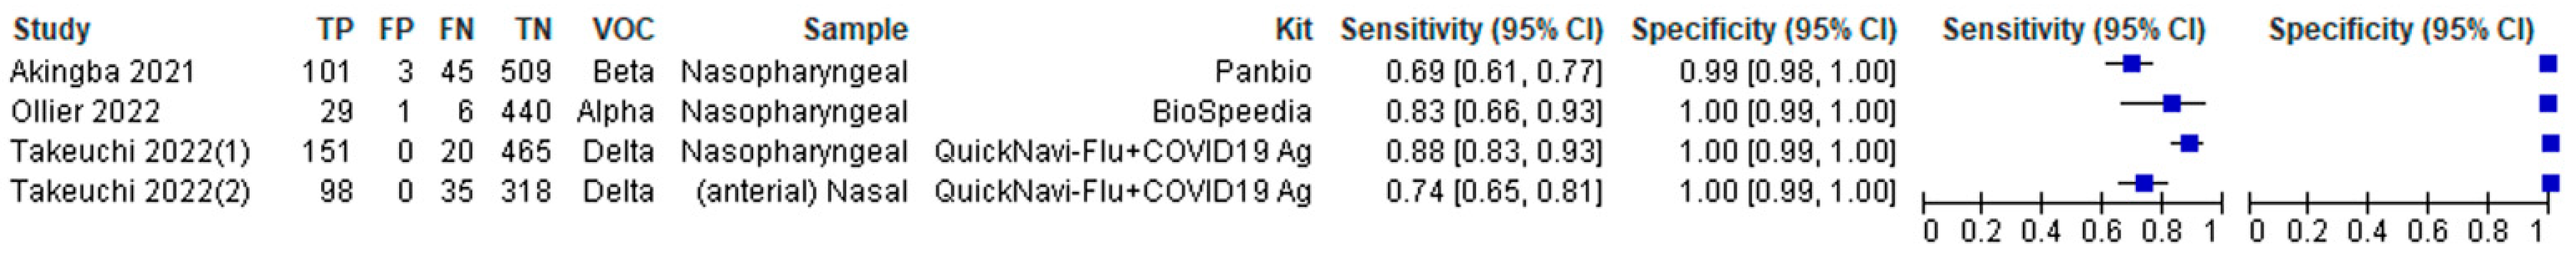Click the Beta variant cell
Viewport: 2576px width, 255px height.
(623, 72)
